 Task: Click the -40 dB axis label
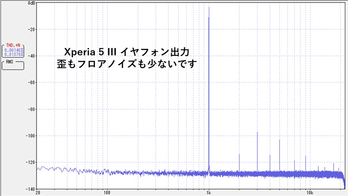point(31,56)
